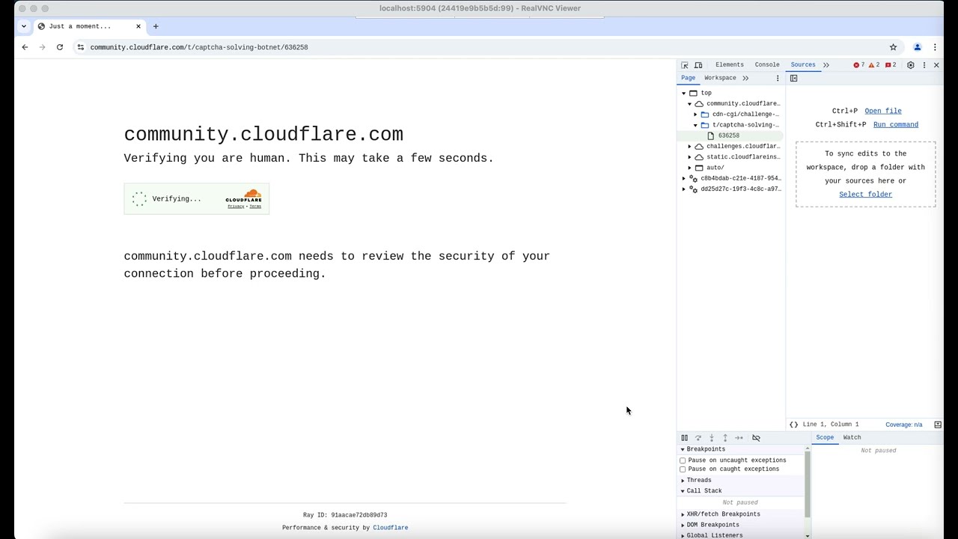Reload the page in the browser toolbar
Image resolution: width=958 pixels, height=539 pixels.
pos(60,47)
